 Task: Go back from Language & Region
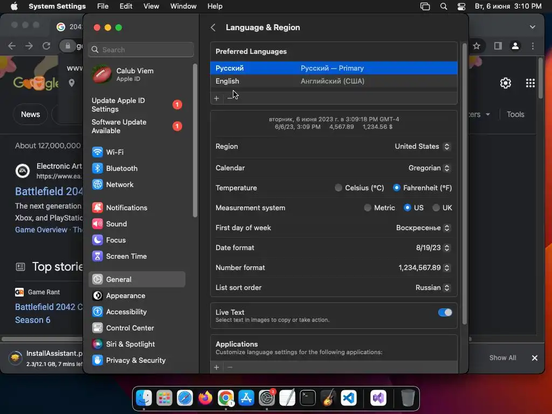(x=213, y=27)
